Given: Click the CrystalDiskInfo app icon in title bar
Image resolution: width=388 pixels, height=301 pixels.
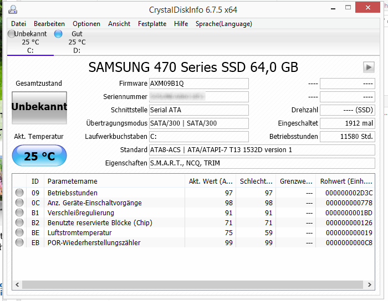Looking at the screenshot, I should click(13, 9).
